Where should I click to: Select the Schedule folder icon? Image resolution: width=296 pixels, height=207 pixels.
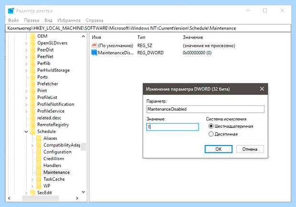[x=33, y=131]
